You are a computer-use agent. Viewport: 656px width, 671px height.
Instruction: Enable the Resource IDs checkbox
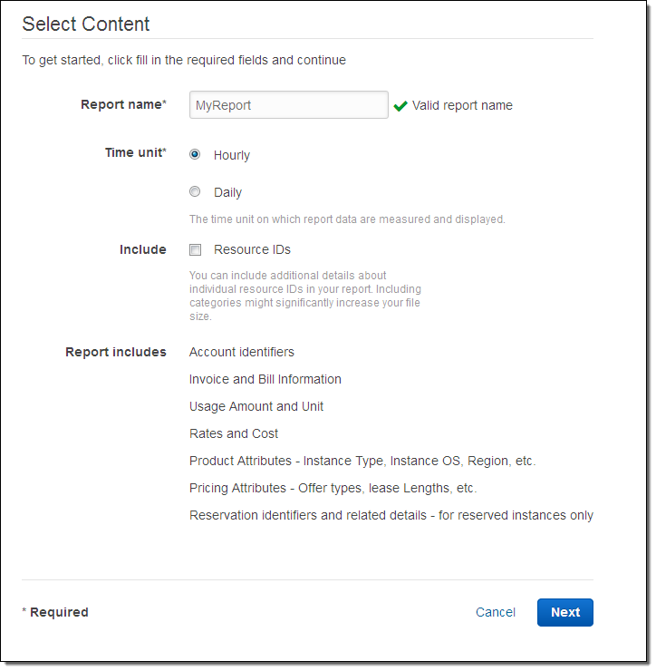195,250
